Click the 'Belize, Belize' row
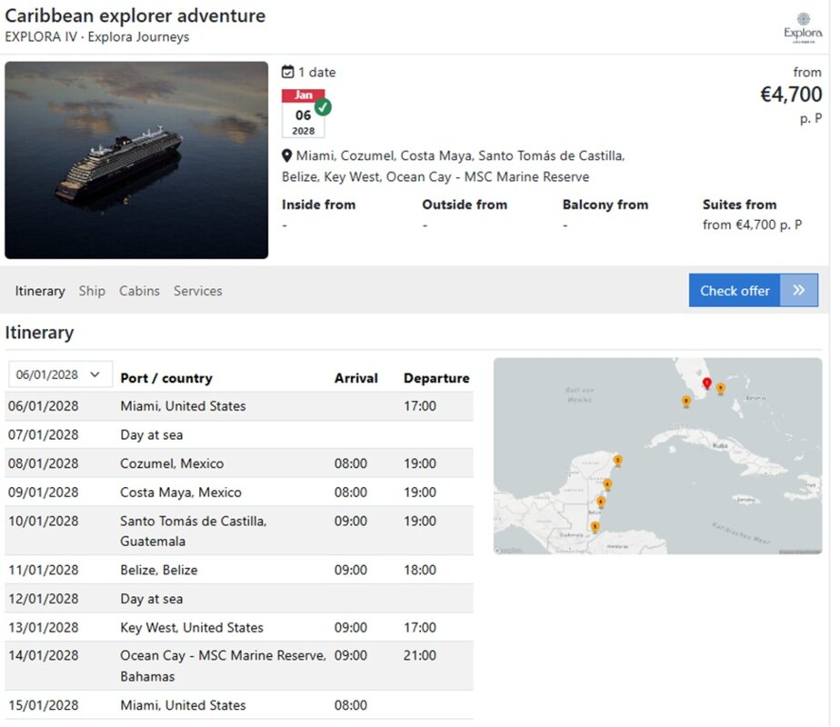The height and width of the screenshot is (727, 840). click(239, 570)
